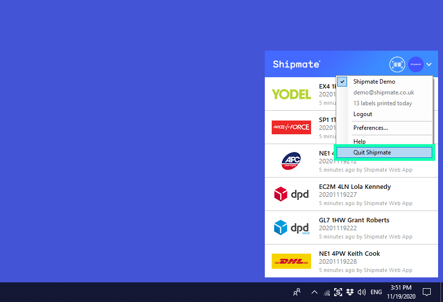The image size is (443, 302).
Task: Choose Logout from the account menu
Action: click(x=362, y=114)
